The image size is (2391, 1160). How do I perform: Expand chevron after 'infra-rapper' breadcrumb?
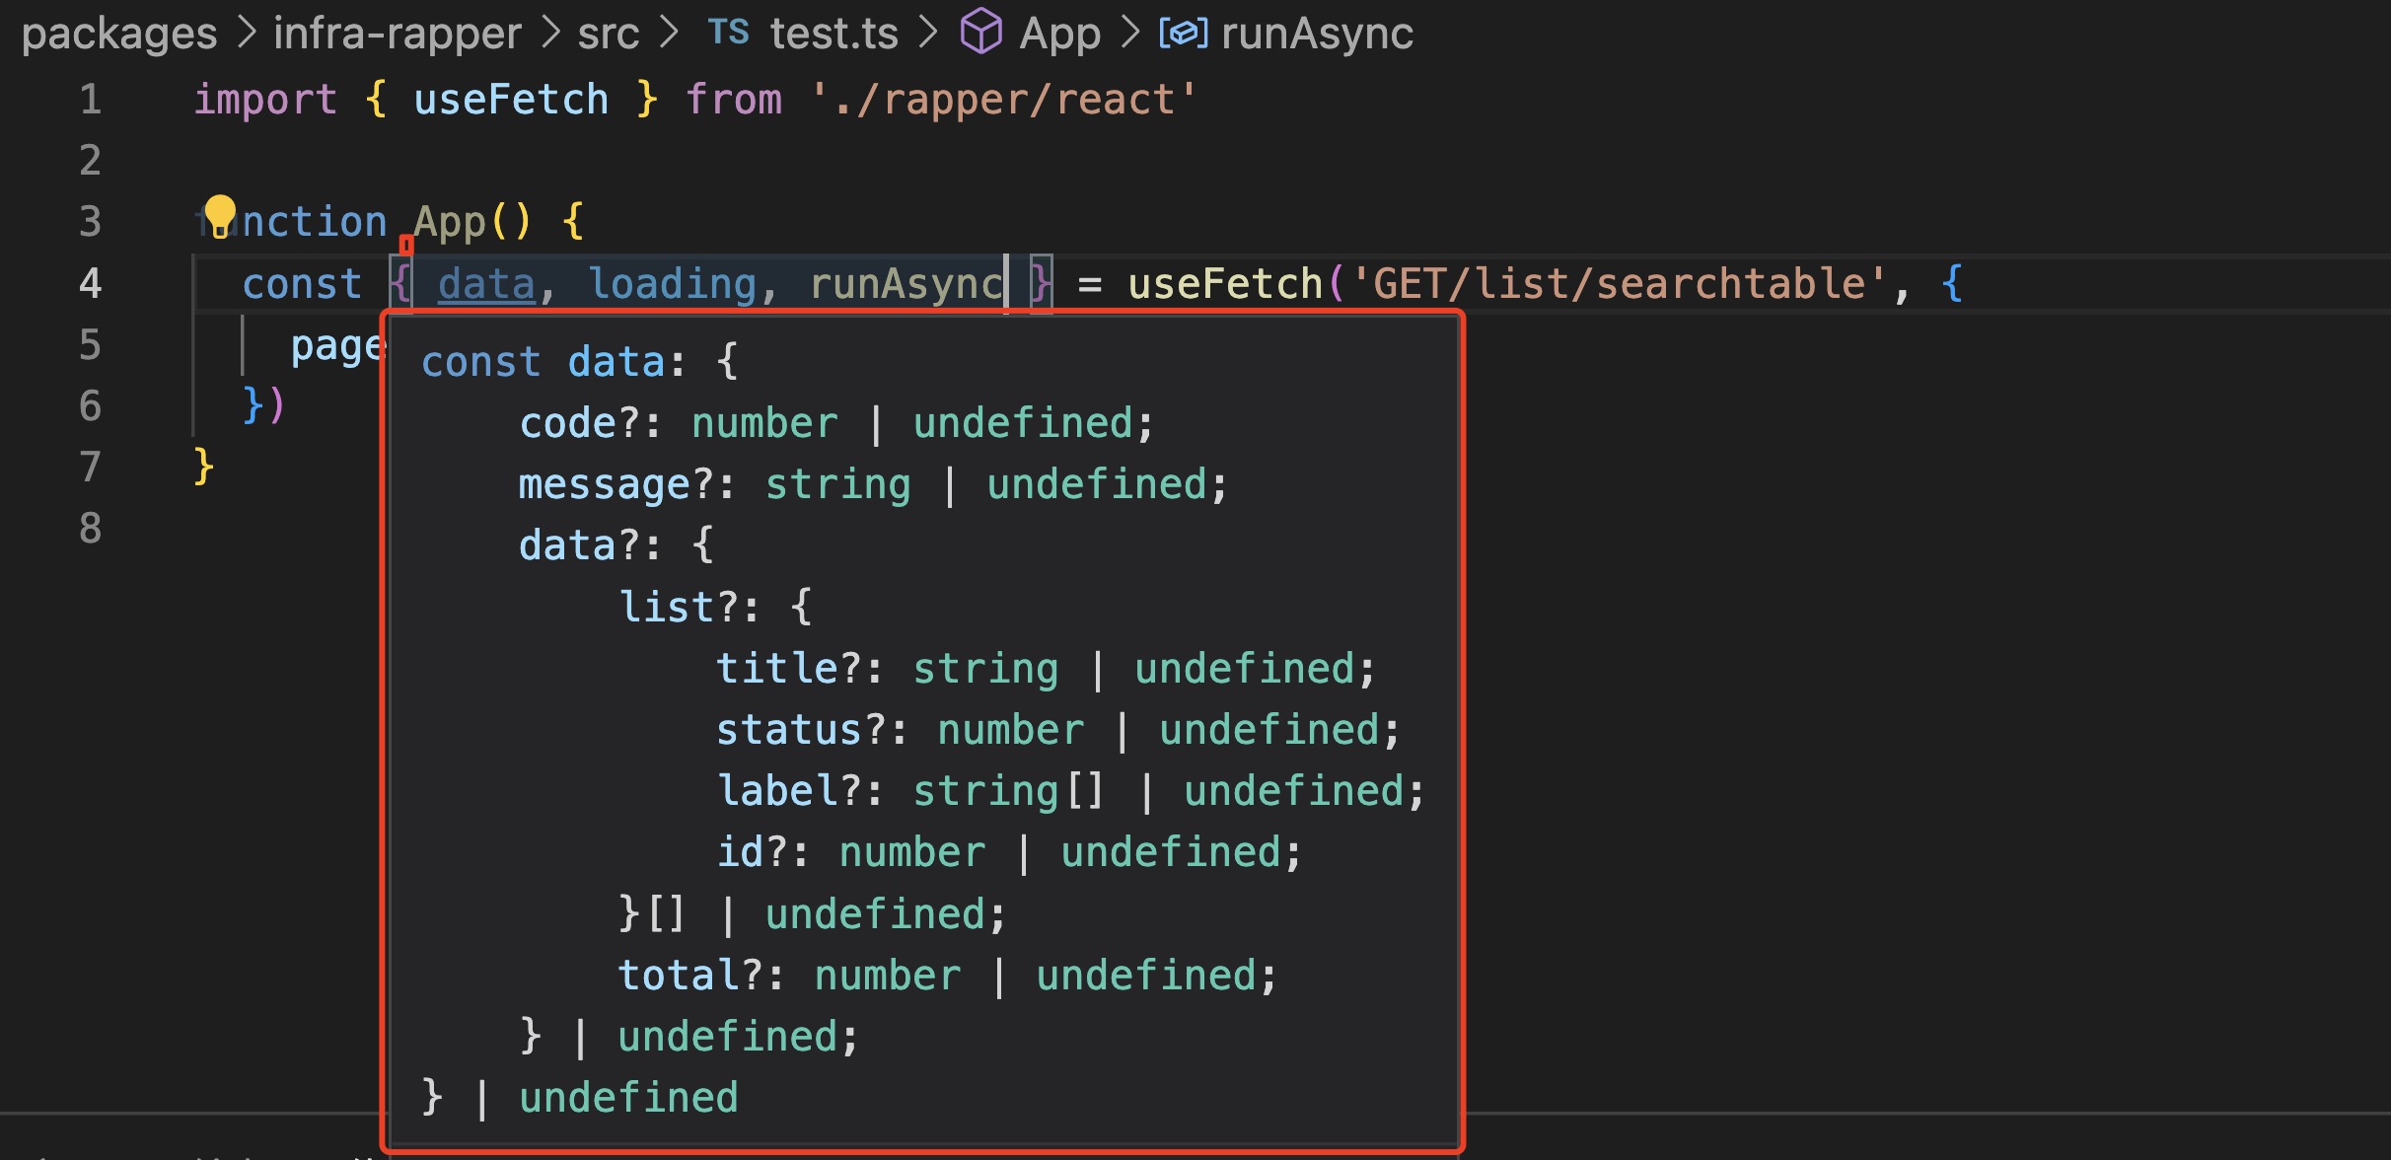550,34
